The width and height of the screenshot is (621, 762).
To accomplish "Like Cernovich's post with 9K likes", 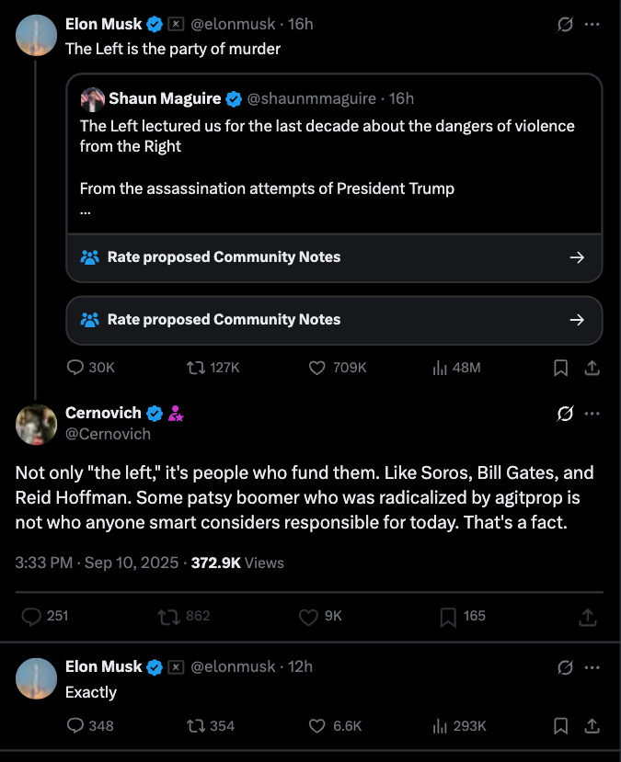I will pos(307,616).
